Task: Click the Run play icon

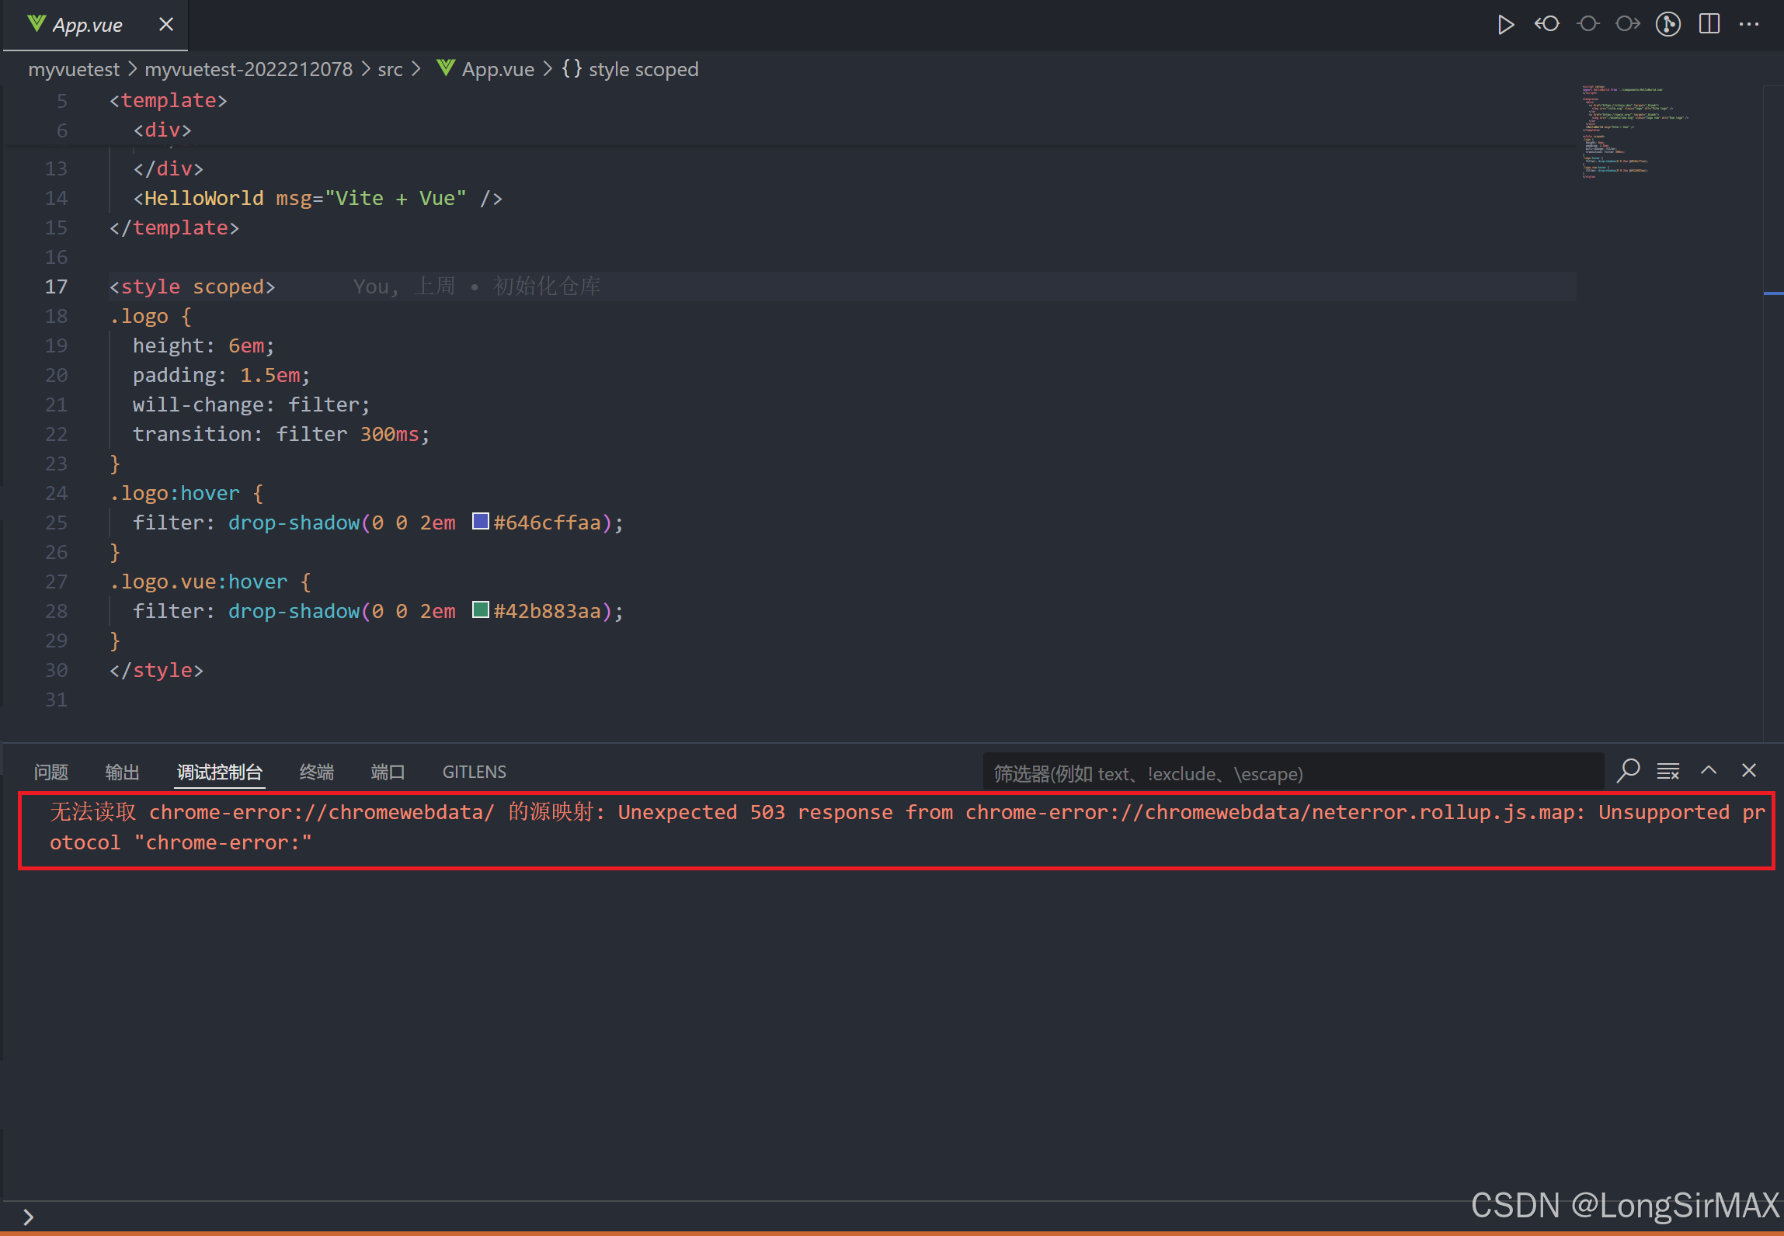Action: click(x=1504, y=25)
